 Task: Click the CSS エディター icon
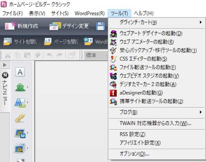point(113,59)
